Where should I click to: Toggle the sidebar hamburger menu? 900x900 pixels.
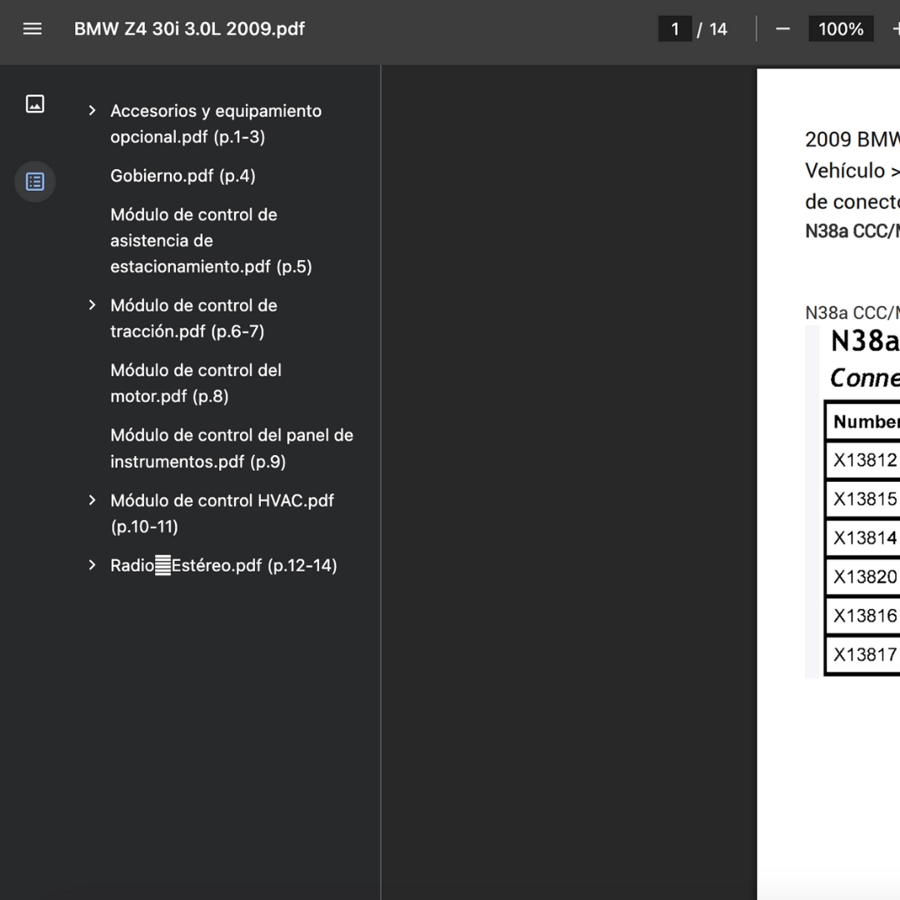(x=32, y=28)
